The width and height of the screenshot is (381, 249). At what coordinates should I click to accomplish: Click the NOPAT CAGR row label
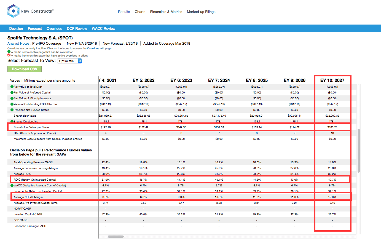pyautogui.click(x=22, y=208)
